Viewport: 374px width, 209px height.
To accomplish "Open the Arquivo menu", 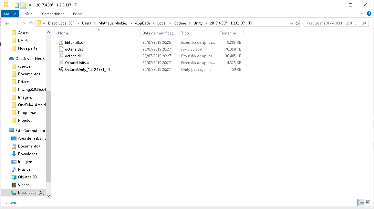I will [x=10, y=14].
